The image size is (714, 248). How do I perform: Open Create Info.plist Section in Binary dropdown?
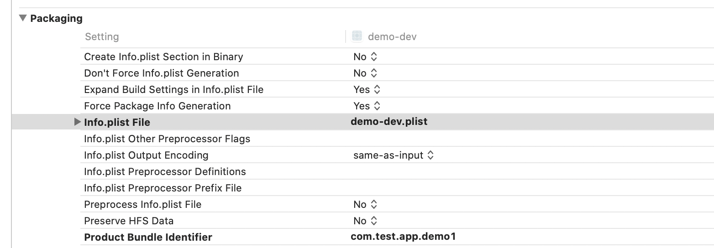point(366,57)
